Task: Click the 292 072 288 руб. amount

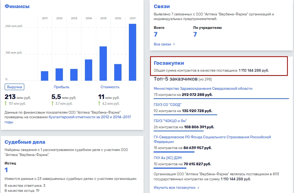Action: [x=197, y=94]
